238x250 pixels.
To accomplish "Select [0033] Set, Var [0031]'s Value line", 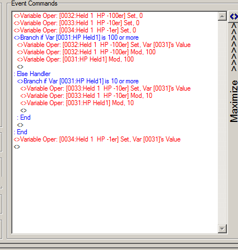I will tap(105, 88).
